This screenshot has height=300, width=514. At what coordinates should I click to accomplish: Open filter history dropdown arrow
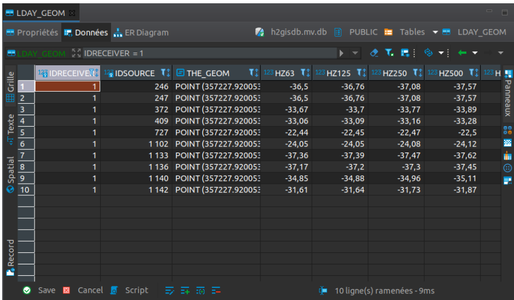click(355, 53)
